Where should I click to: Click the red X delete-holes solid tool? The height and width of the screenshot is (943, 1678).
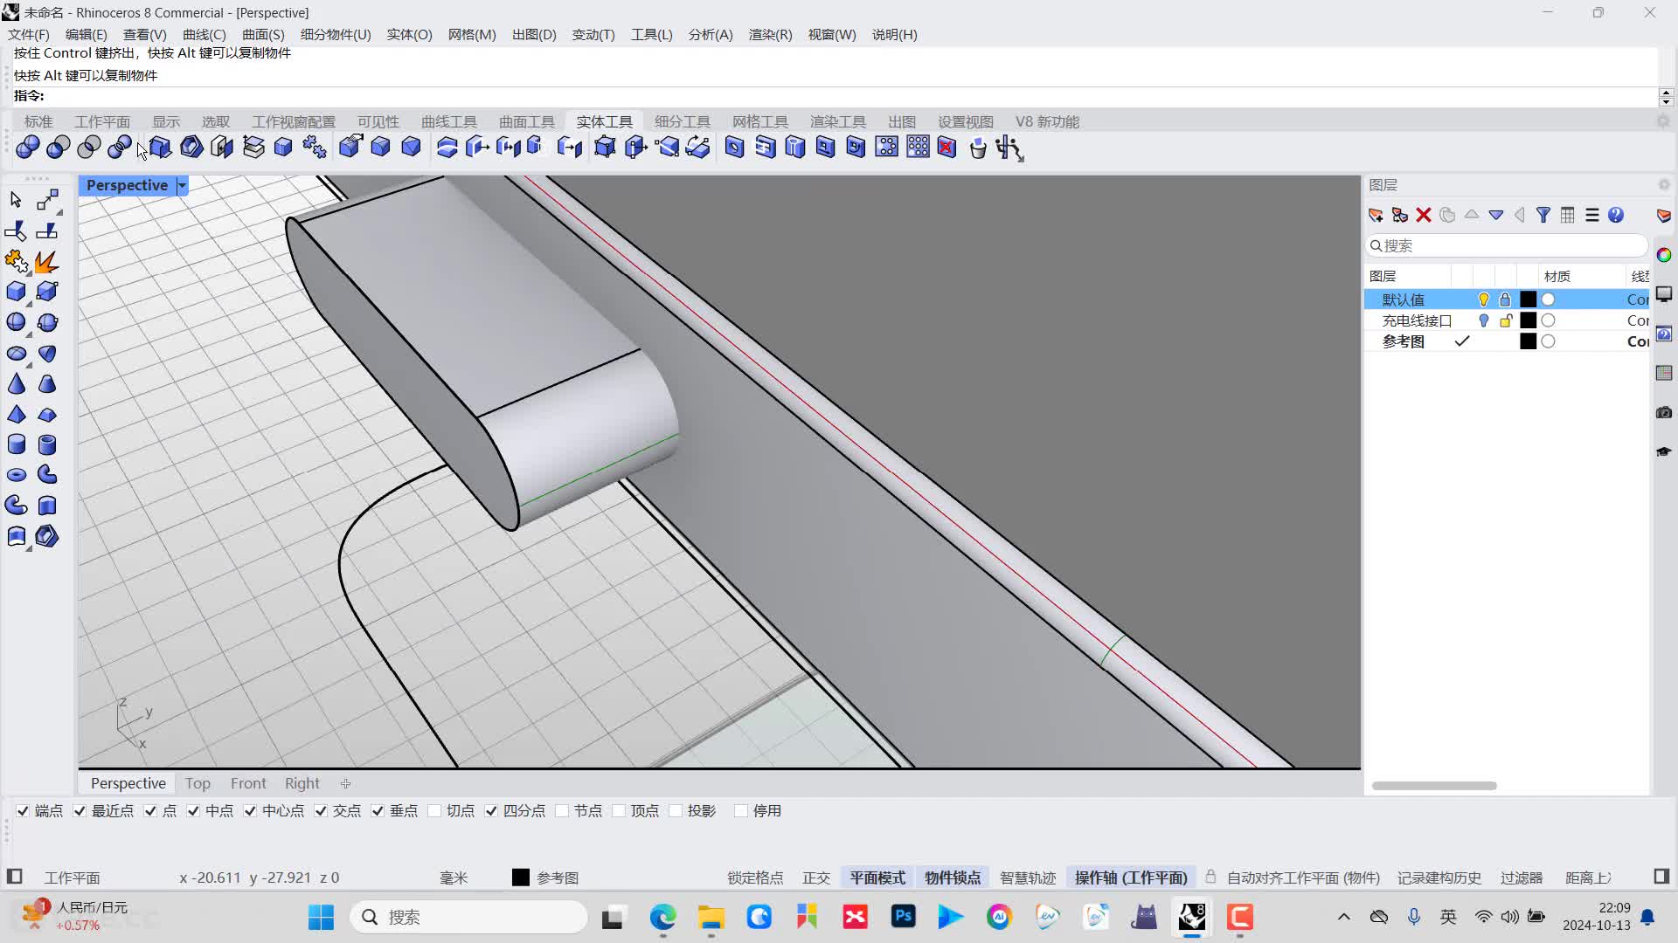946,148
